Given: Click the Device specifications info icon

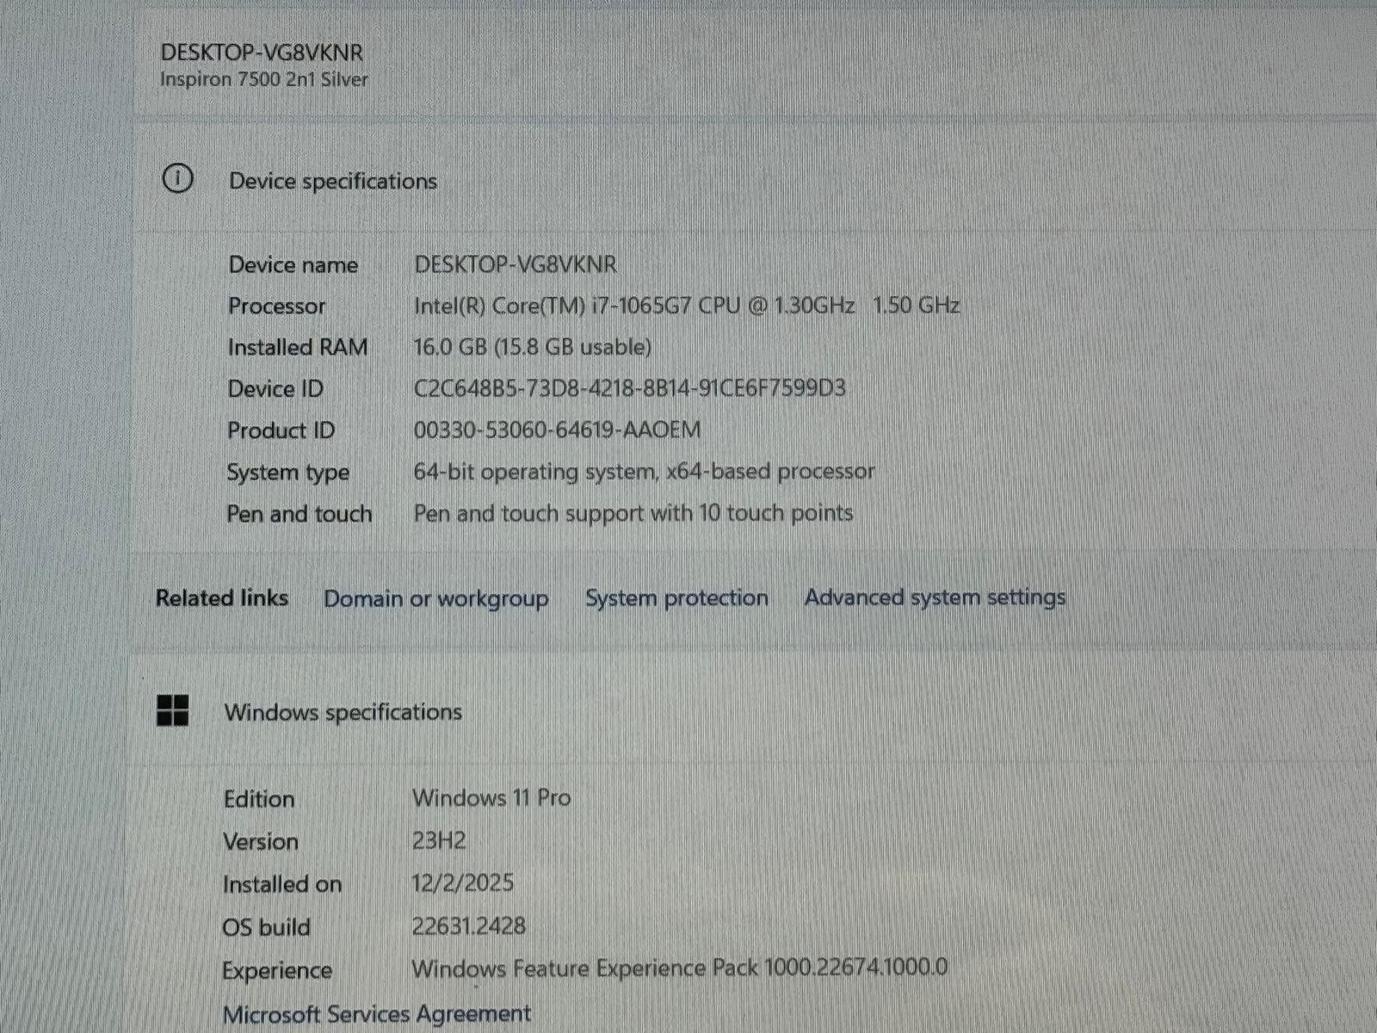Looking at the screenshot, I should click(178, 179).
